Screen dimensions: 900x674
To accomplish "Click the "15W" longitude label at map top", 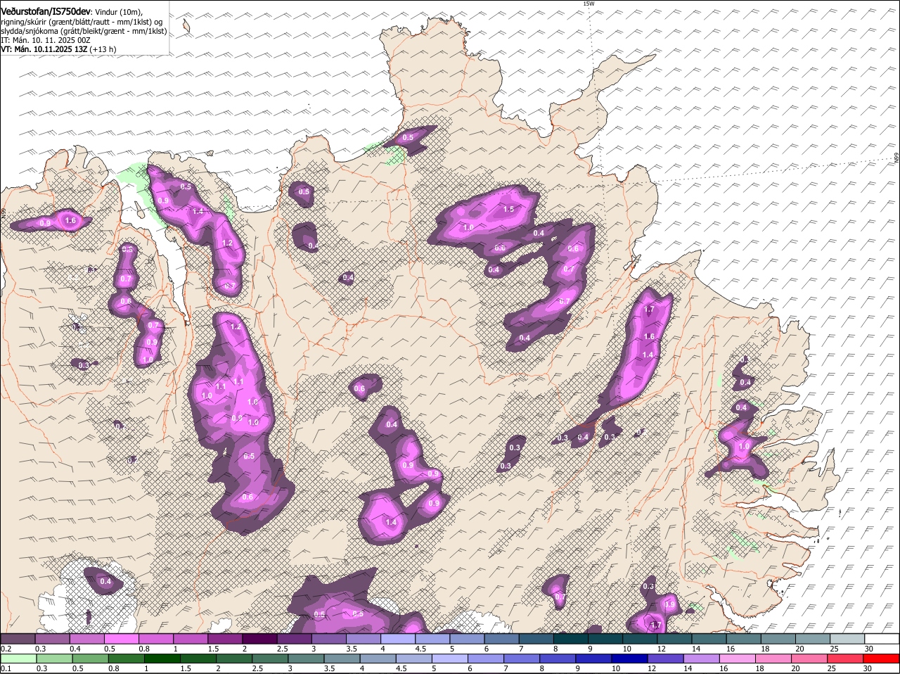I will pos(589,4).
